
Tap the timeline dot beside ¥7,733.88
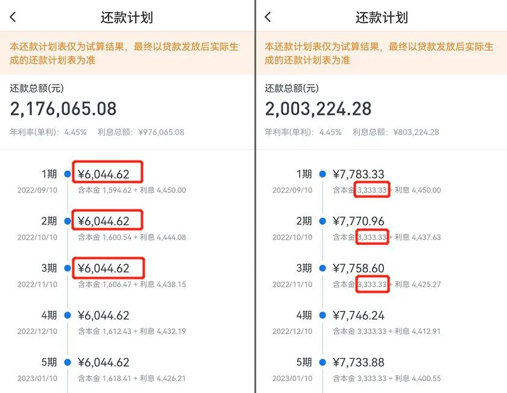[323, 362]
